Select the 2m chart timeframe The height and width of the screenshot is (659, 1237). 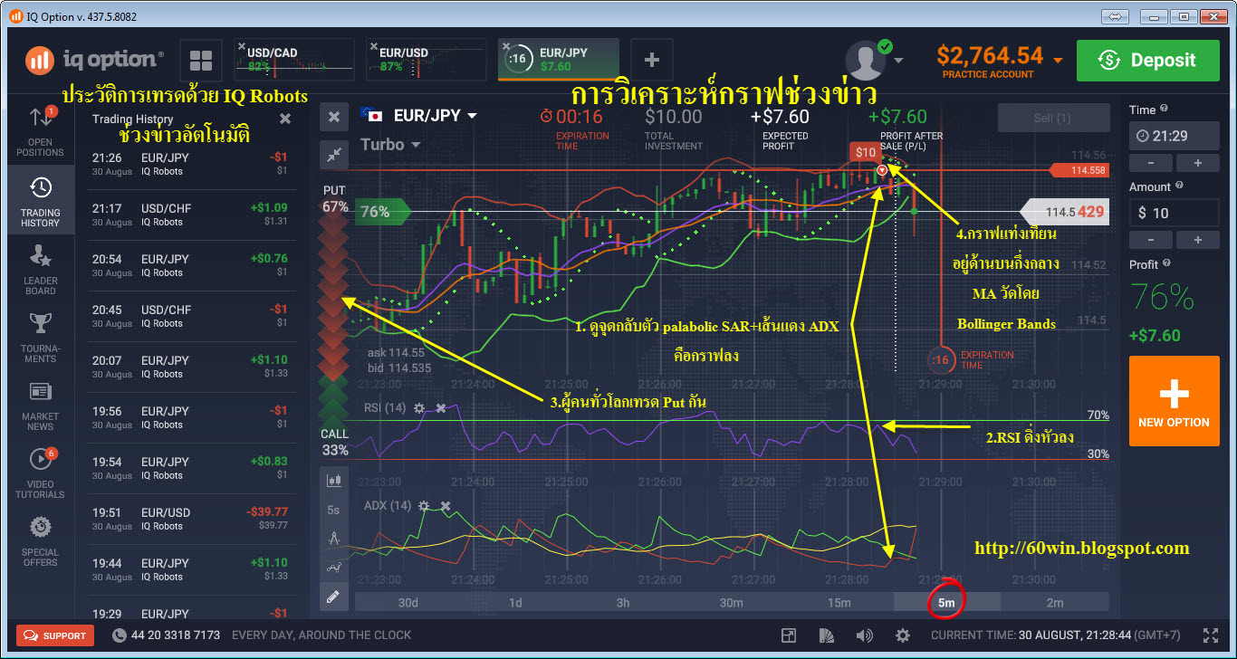coord(1055,603)
